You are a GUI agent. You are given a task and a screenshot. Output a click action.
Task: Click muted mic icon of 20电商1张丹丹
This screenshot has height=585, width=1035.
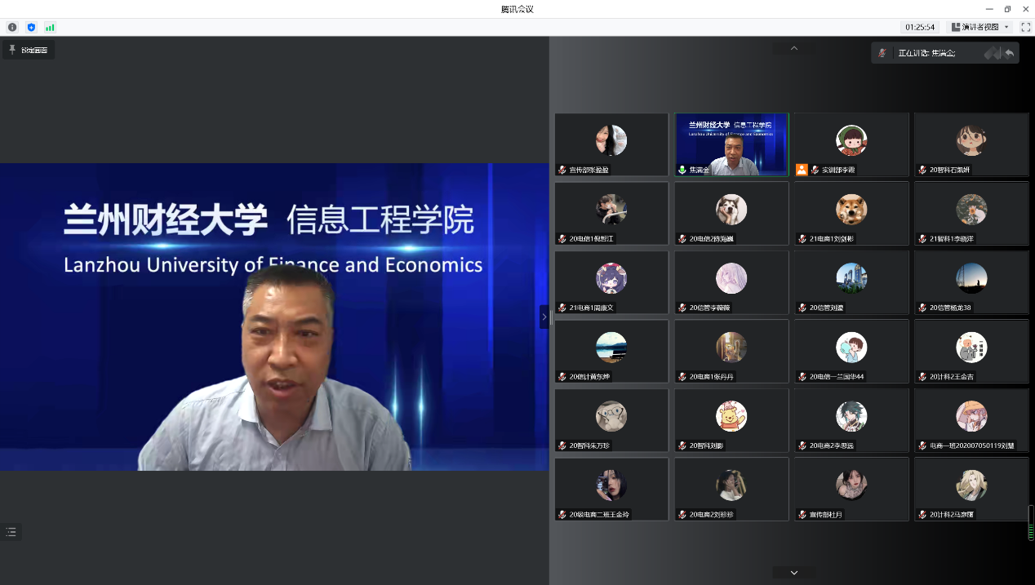(682, 376)
